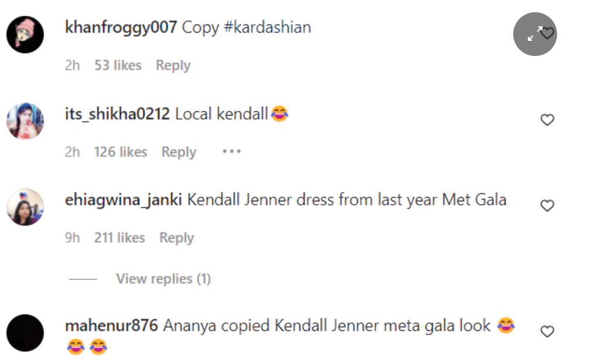Viewport: 591px width, 360px height.
Task: View the 211 likes list
Action: pos(119,238)
